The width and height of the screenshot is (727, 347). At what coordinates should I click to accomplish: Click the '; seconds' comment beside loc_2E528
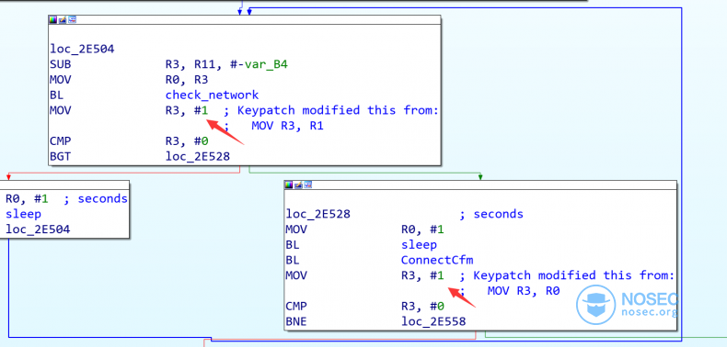491,214
